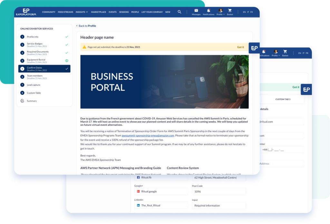330x224 pixels.
Task: Expand Profile dropdown chevron in back window
Action: click(279, 55)
